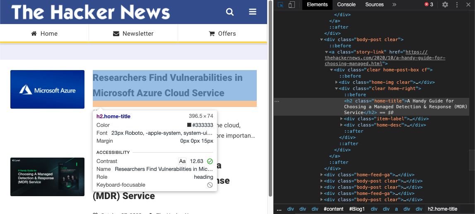Show more DevTools tabs chevron
The image size is (475, 214).
394,5
